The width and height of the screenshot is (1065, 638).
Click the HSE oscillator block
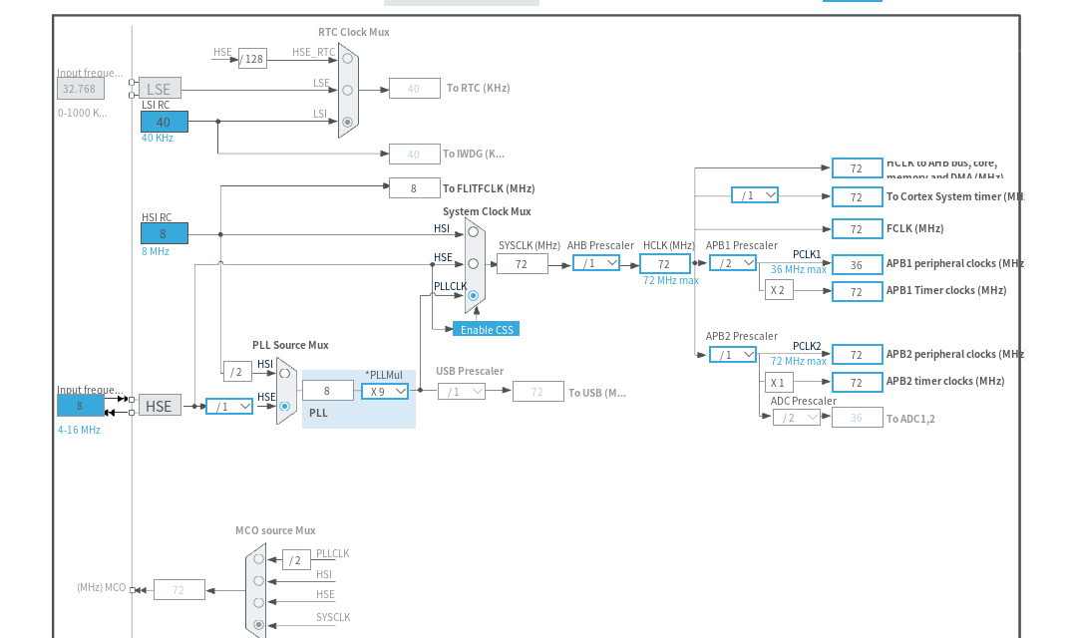(x=160, y=406)
